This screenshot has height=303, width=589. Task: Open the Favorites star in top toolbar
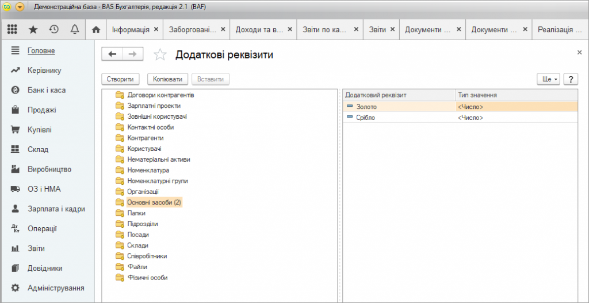click(x=33, y=29)
